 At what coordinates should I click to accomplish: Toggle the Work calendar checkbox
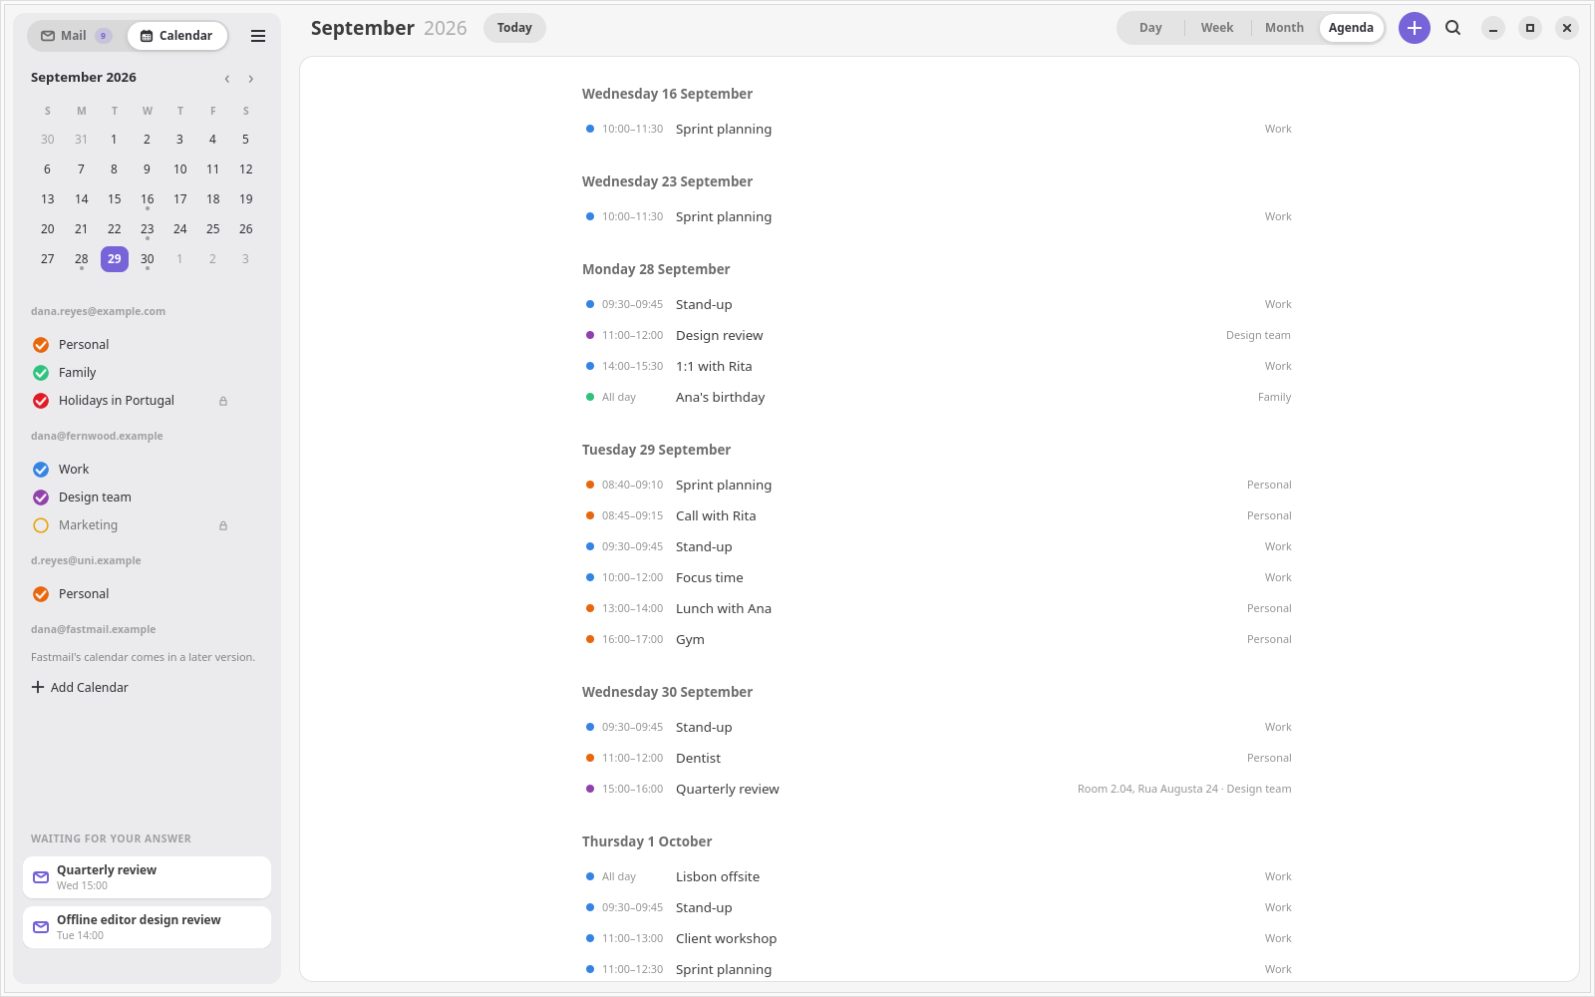(x=41, y=470)
